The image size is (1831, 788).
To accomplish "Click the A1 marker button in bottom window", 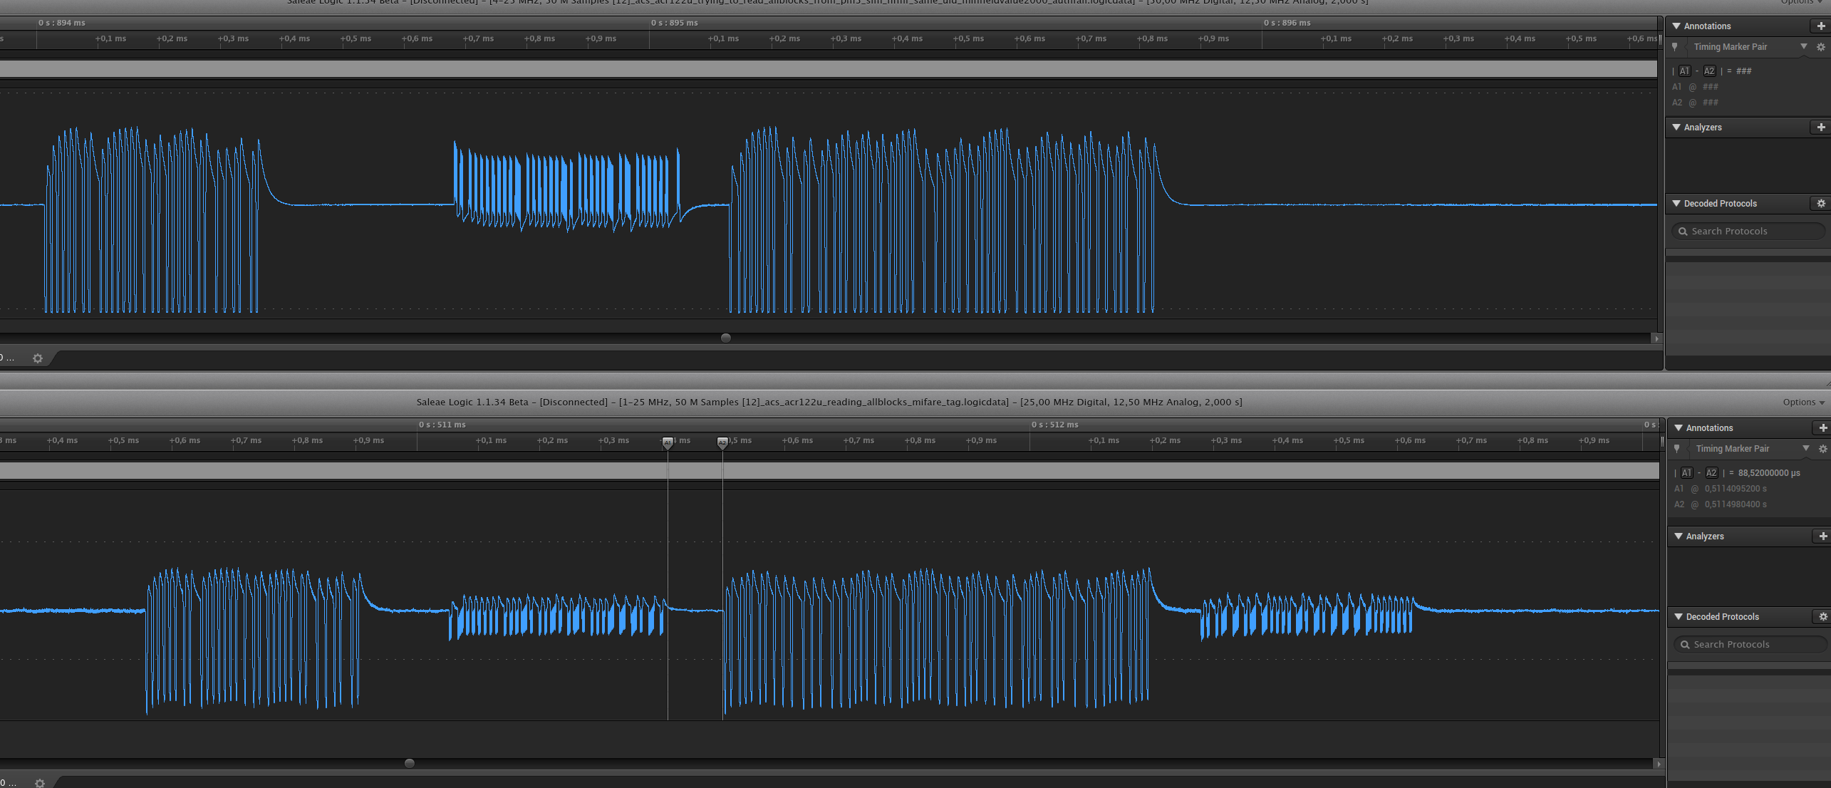I will click(1686, 473).
